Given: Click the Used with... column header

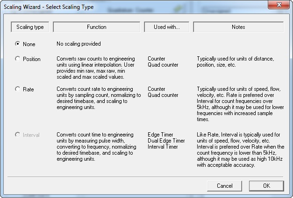Looking at the screenshot, I should (167, 27).
